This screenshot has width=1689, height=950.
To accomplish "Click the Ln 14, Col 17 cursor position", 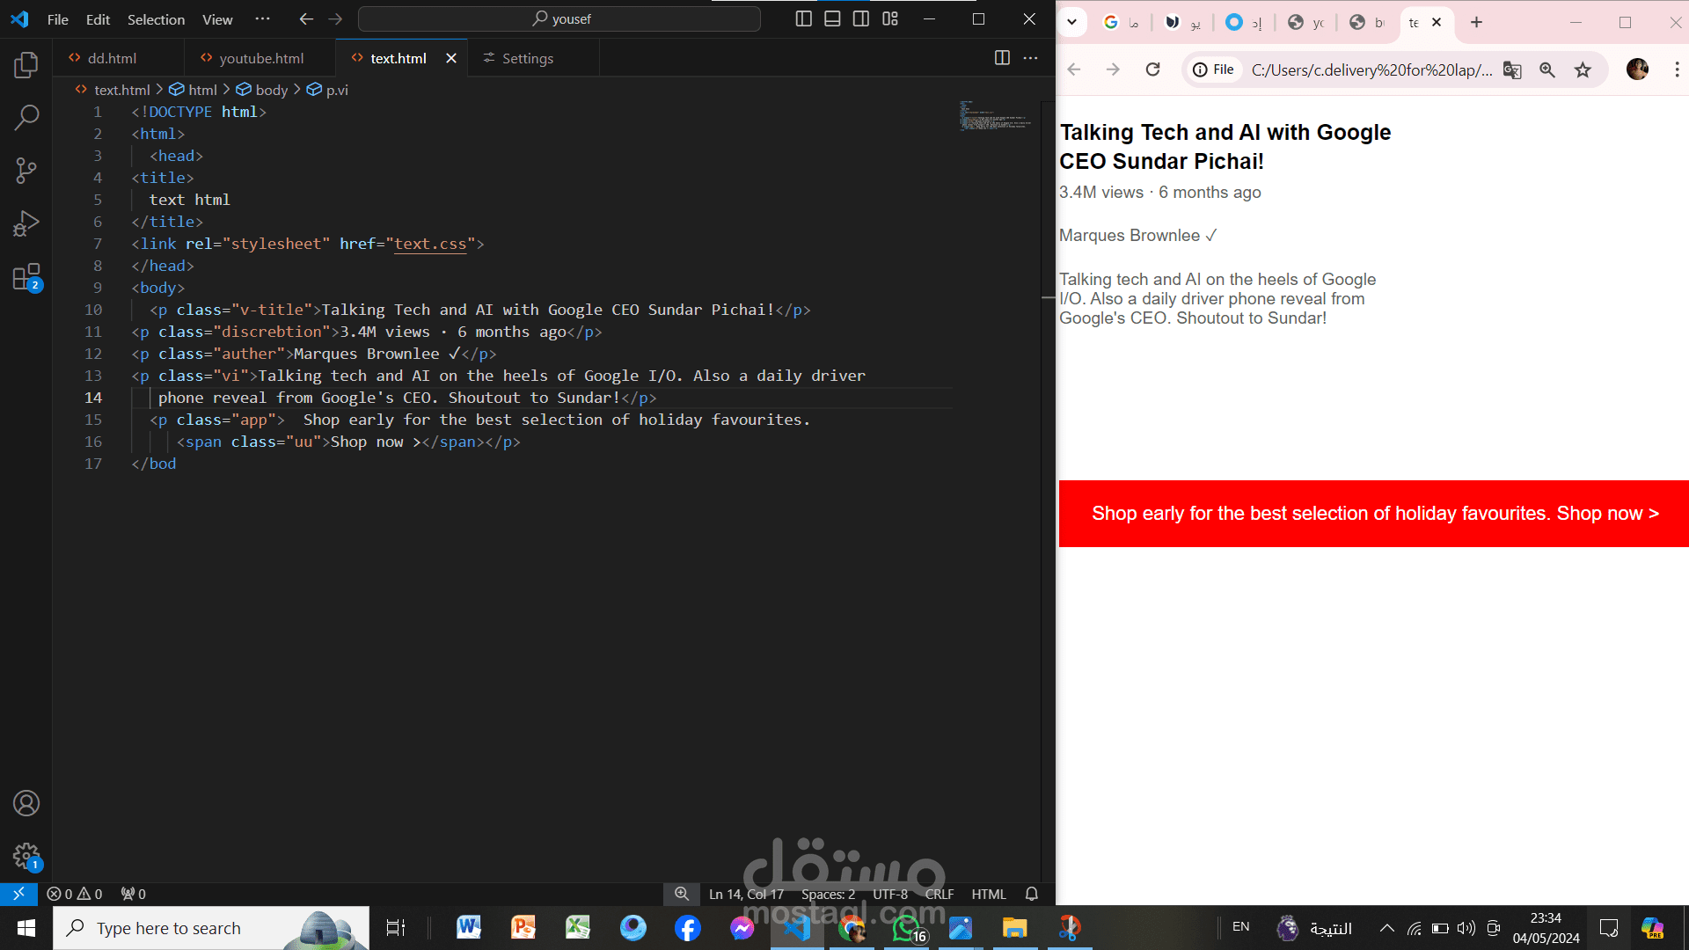I will click(746, 894).
